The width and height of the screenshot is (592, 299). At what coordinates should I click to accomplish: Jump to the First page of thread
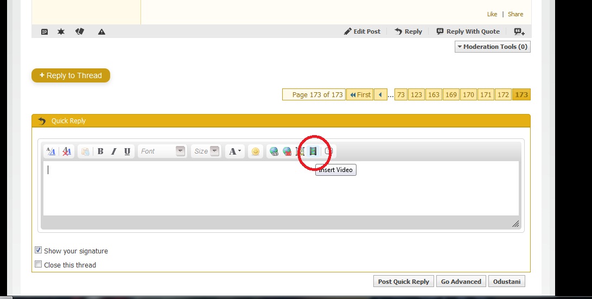[360, 94]
